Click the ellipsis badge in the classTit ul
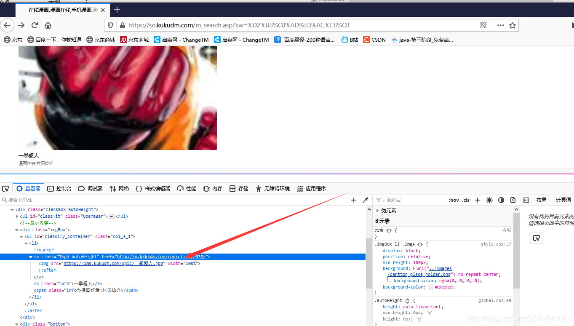Image resolution: width=574 pixels, height=326 pixels. coord(112,216)
